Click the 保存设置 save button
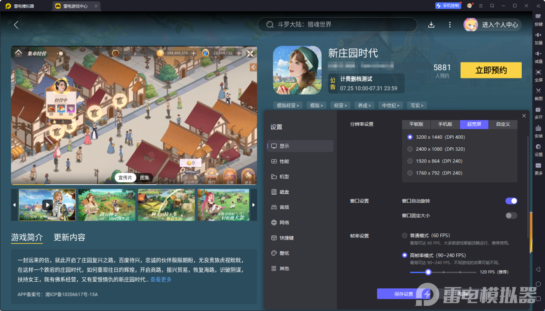Screen dimensions: 545x311 click(403, 294)
